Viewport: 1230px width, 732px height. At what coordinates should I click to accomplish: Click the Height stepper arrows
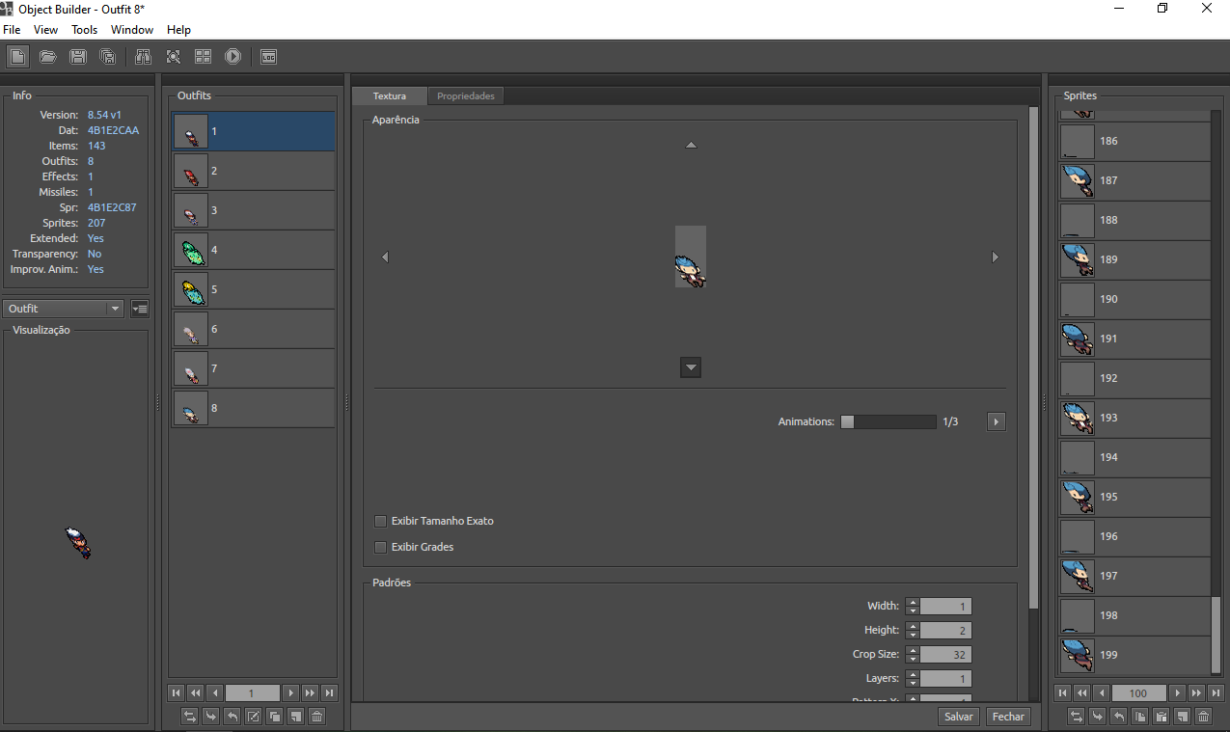914,631
